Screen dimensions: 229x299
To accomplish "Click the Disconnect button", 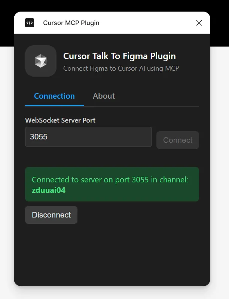I will (51, 215).
